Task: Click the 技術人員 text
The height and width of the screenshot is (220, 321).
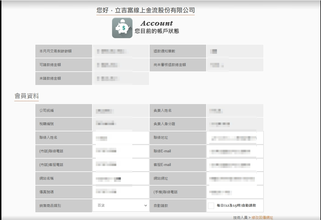Action: click(240, 218)
